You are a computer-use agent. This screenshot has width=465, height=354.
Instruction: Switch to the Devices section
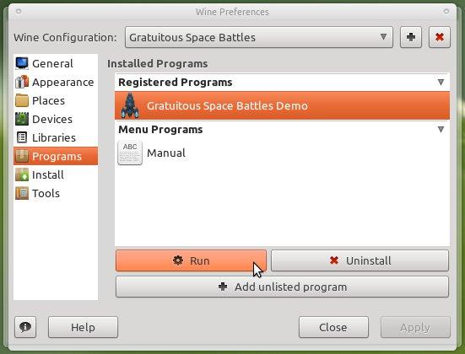click(56, 119)
